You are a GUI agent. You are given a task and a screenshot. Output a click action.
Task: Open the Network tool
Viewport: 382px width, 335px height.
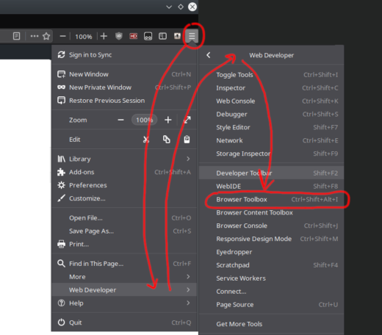click(271, 140)
